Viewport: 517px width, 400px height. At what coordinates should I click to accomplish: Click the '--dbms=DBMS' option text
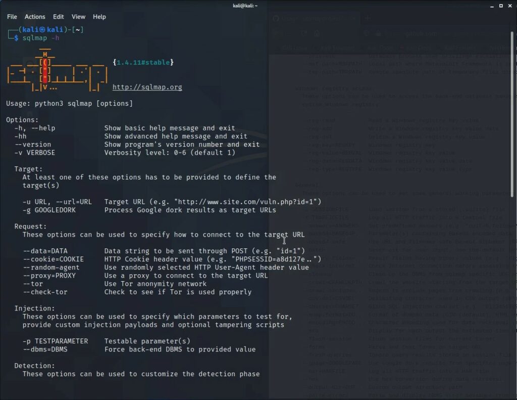[x=45, y=349]
